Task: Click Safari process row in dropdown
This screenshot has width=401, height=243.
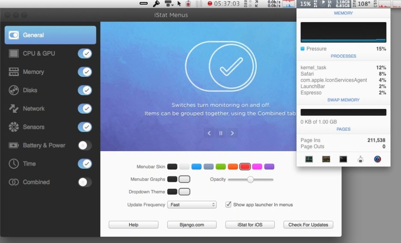Action: pos(343,74)
